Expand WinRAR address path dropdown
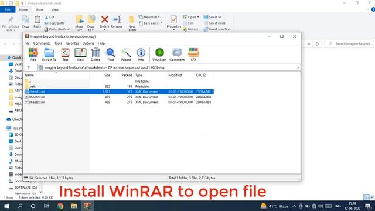Screen dimensions: 375x211 (298, 67)
